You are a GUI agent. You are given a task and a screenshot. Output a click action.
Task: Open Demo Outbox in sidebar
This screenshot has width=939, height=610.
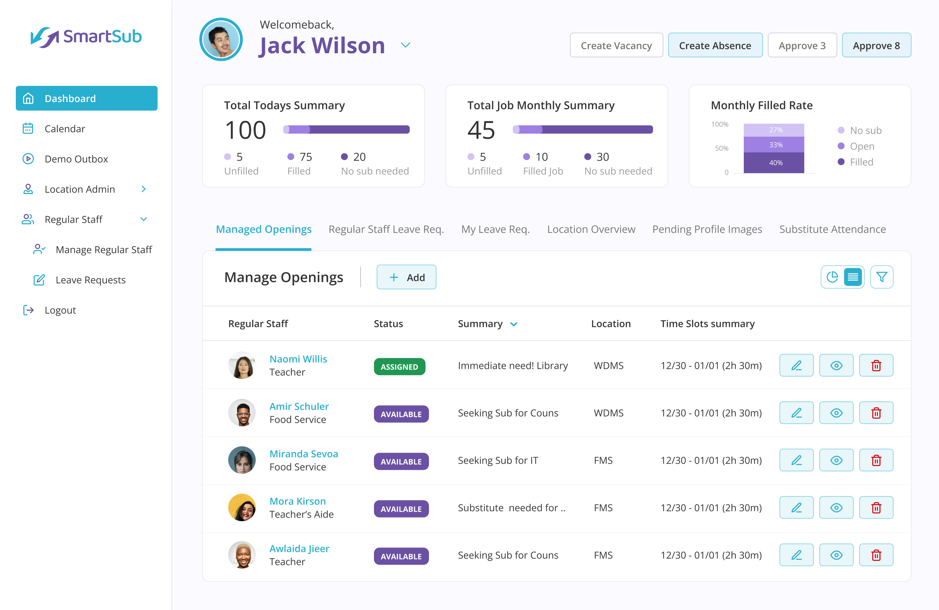coord(76,159)
